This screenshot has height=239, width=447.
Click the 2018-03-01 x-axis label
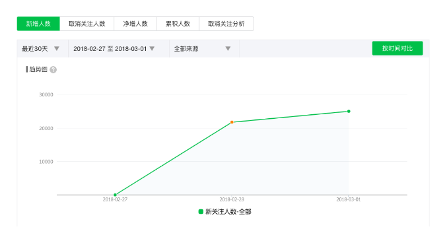(x=349, y=199)
